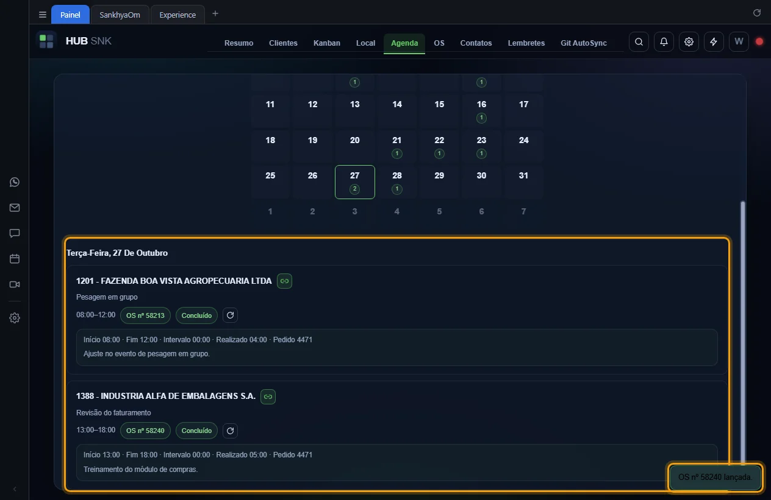Viewport: 771px width, 500px height.
Task: Click Concluído status on FAZENDA card
Action: pos(196,315)
